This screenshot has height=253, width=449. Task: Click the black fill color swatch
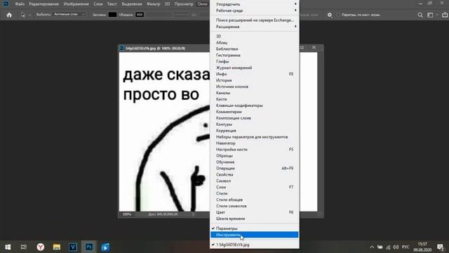[x=112, y=15]
